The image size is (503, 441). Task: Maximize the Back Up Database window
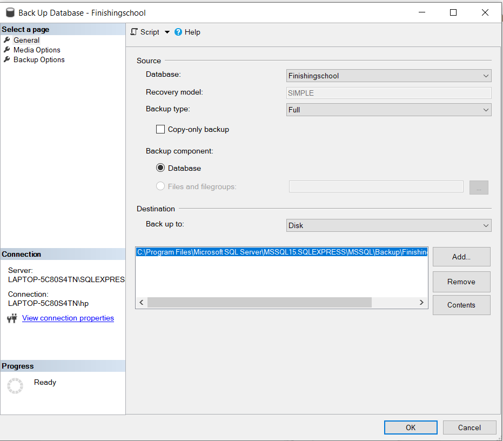[453, 12]
